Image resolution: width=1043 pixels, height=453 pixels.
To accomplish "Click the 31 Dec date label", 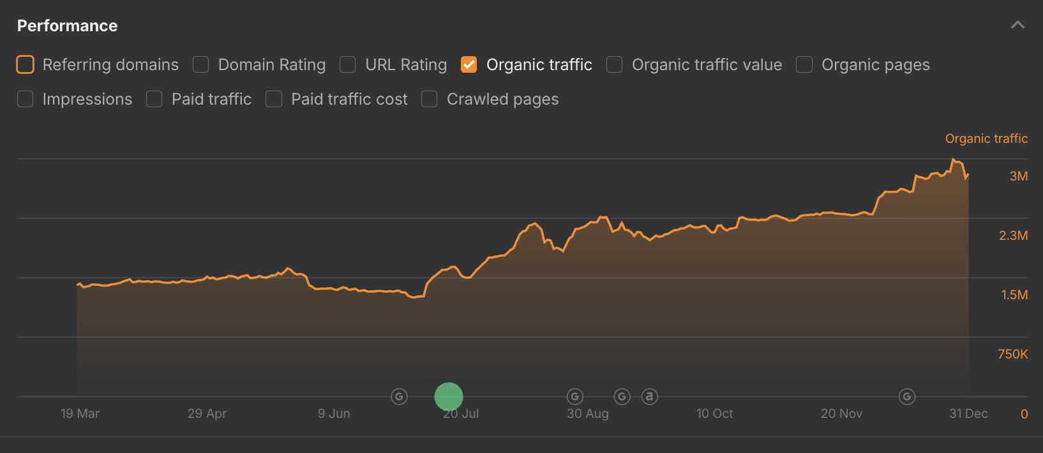I will tap(968, 413).
